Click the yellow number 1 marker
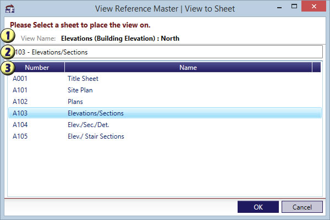The height and width of the screenshot is (220, 330). [x=8, y=36]
